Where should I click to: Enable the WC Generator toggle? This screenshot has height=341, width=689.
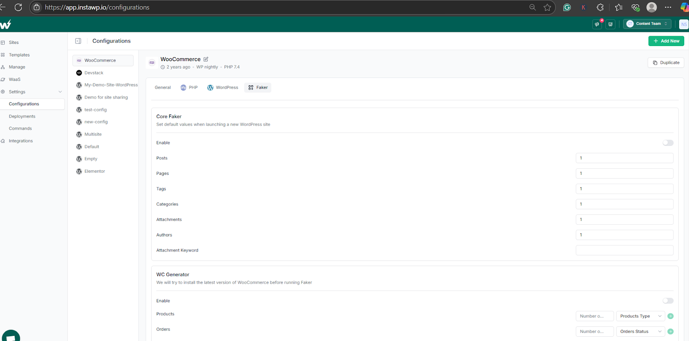(x=668, y=301)
